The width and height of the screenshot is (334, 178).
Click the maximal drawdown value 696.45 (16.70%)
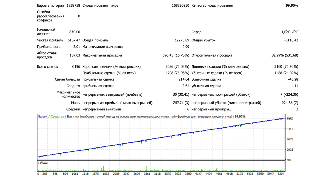click(176, 55)
